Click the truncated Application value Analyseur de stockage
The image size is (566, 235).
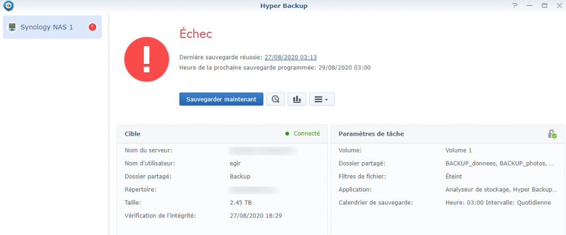(x=501, y=189)
